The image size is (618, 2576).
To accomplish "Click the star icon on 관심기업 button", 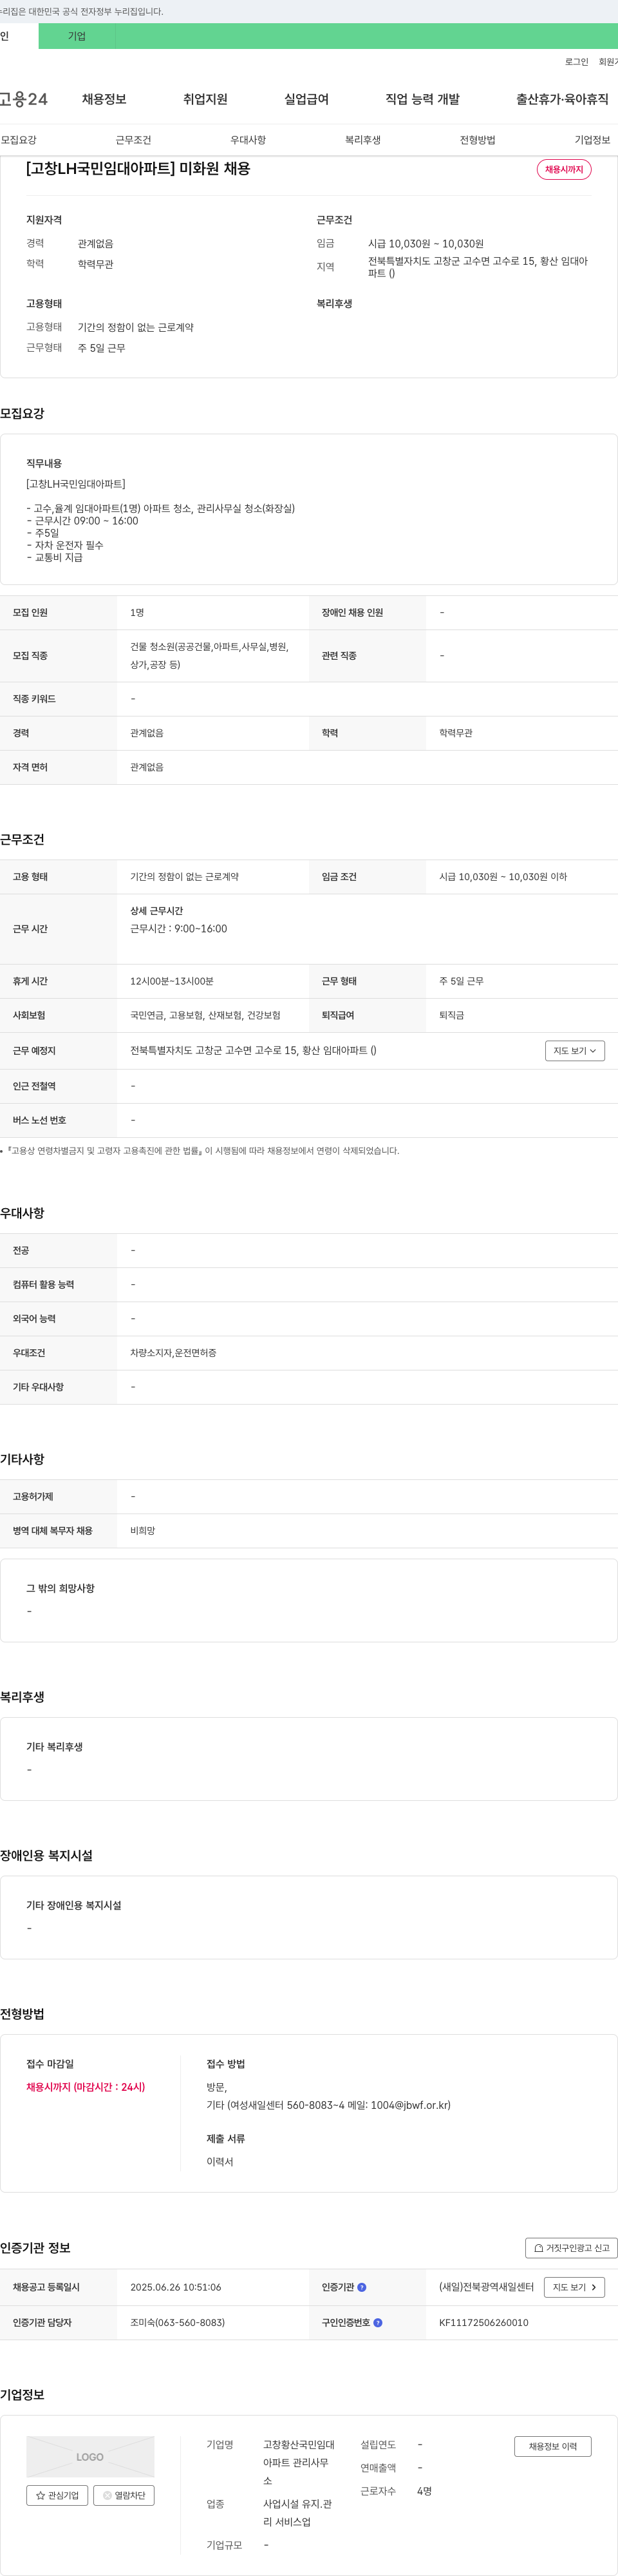I will (x=40, y=2495).
